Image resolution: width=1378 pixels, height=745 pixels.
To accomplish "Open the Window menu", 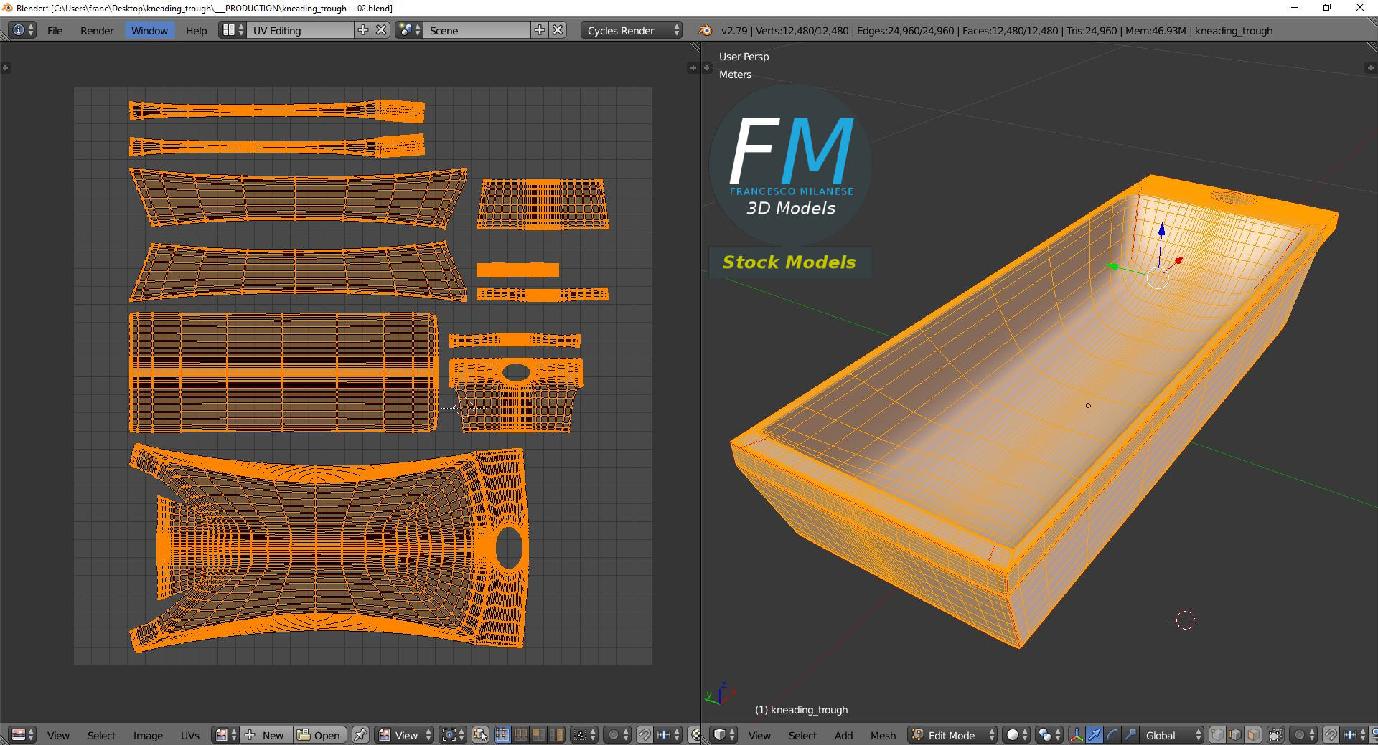I will 149,30.
